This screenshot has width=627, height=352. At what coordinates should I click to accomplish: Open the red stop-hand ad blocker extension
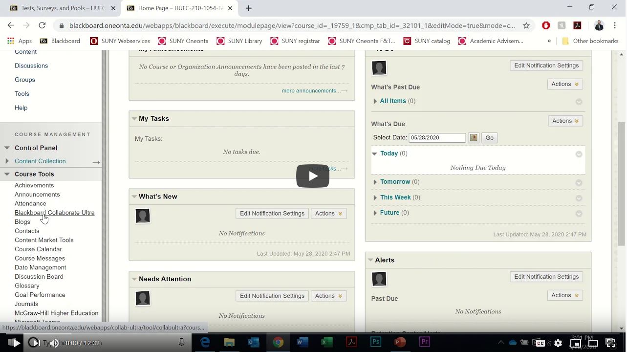pyautogui.click(x=546, y=25)
